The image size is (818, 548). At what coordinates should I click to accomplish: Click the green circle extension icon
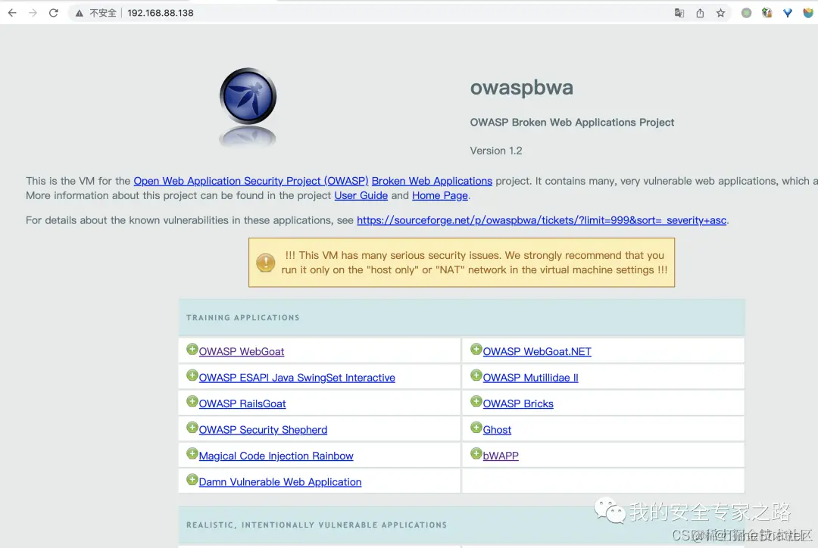747,13
